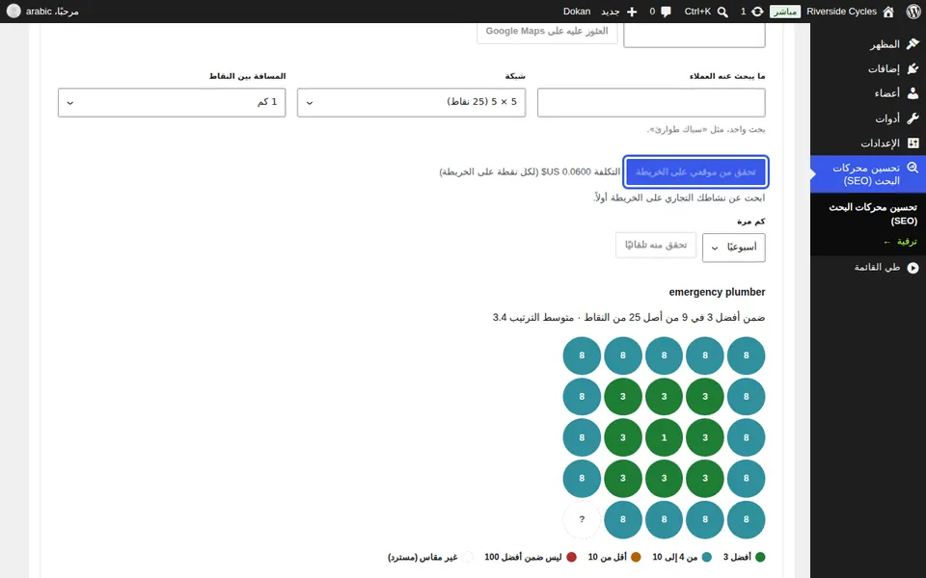The height and width of the screenshot is (578, 926).
Task: Click the الإعدادات sliders icon in sidebar
Action: (913, 143)
